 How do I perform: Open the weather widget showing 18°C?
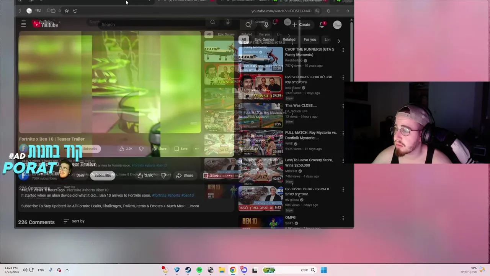point(472,270)
